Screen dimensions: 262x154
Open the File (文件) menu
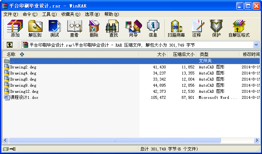click(x=11, y=14)
